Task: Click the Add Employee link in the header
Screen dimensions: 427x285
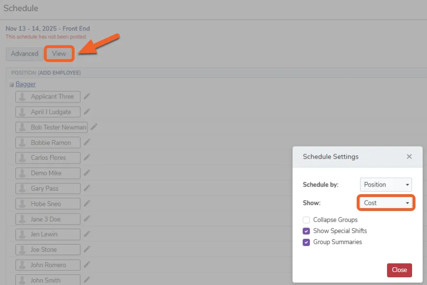Action: coord(59,73)
